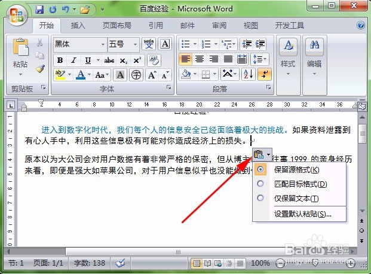Clear formatting with eraser icon
Image resolution: width=371 pixels, height=274 pixels.
point(154,60)
